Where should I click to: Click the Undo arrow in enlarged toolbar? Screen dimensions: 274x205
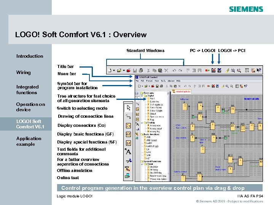point(174,71)
